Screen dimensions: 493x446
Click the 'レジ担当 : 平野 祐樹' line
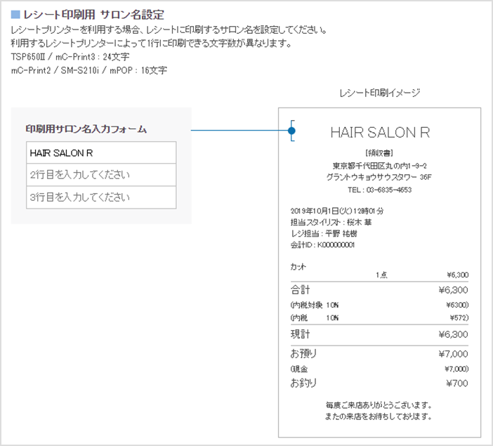[x=324, y=234]
